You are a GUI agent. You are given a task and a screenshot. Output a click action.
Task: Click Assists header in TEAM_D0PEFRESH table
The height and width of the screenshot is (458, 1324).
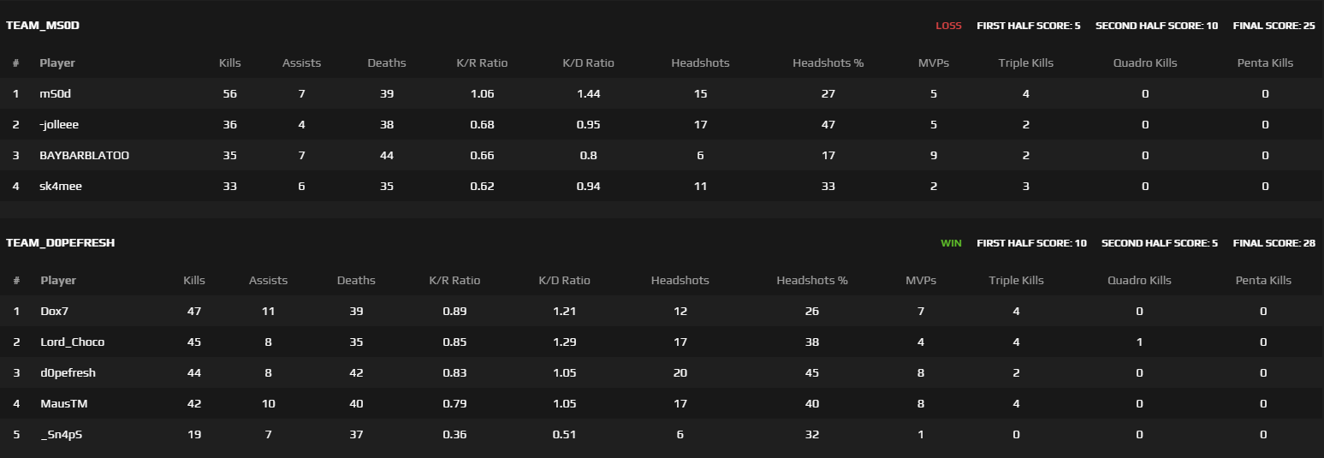tap(268, 280)
